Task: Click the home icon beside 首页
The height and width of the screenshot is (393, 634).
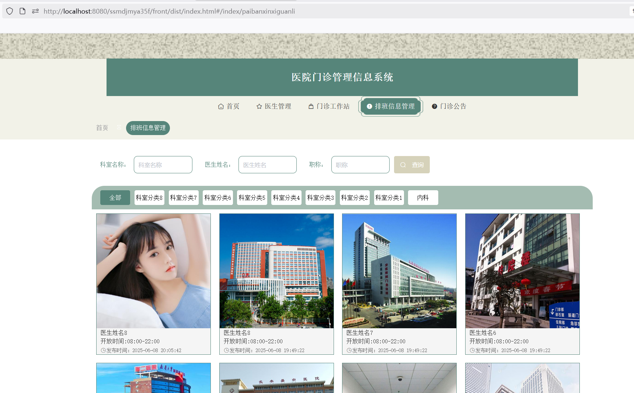Action: 221,106
